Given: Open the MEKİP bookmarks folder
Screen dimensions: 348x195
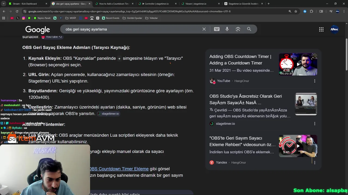Looking at the screenshot, I should [x=71, y=18].
